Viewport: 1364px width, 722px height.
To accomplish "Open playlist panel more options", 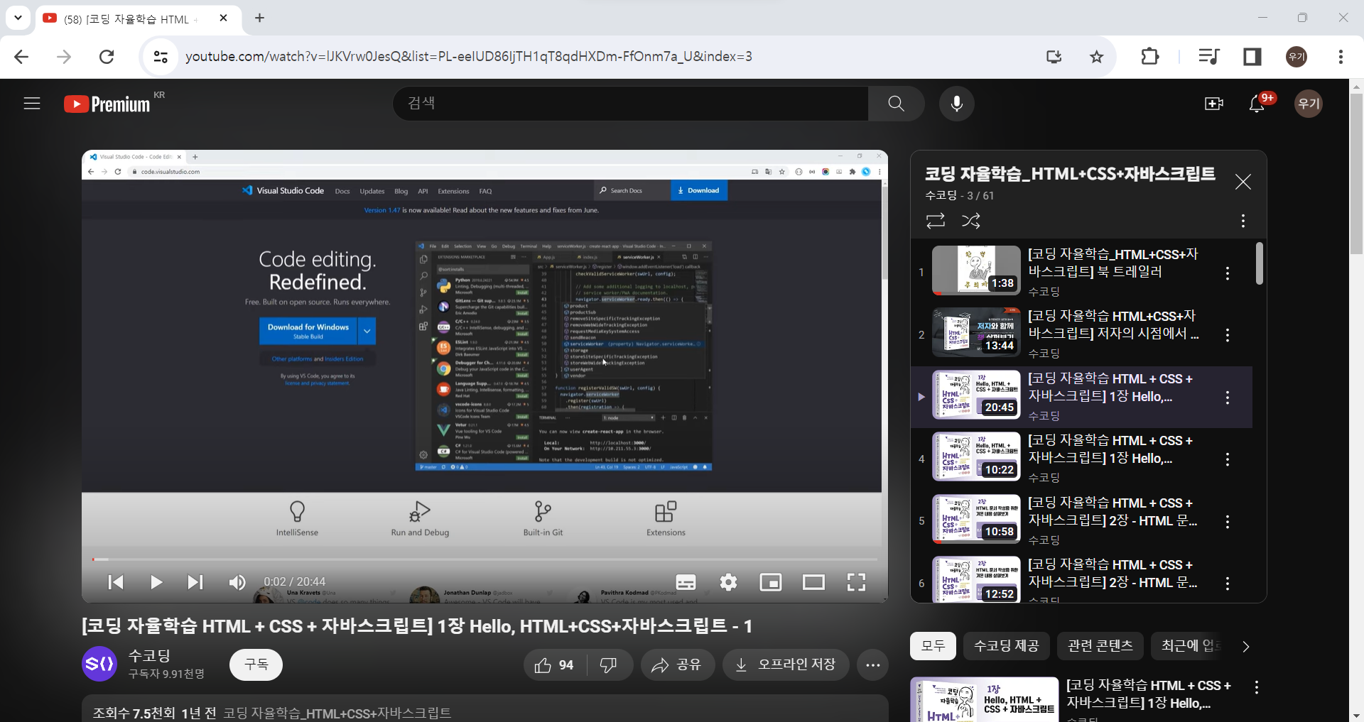I will 1243,221.
